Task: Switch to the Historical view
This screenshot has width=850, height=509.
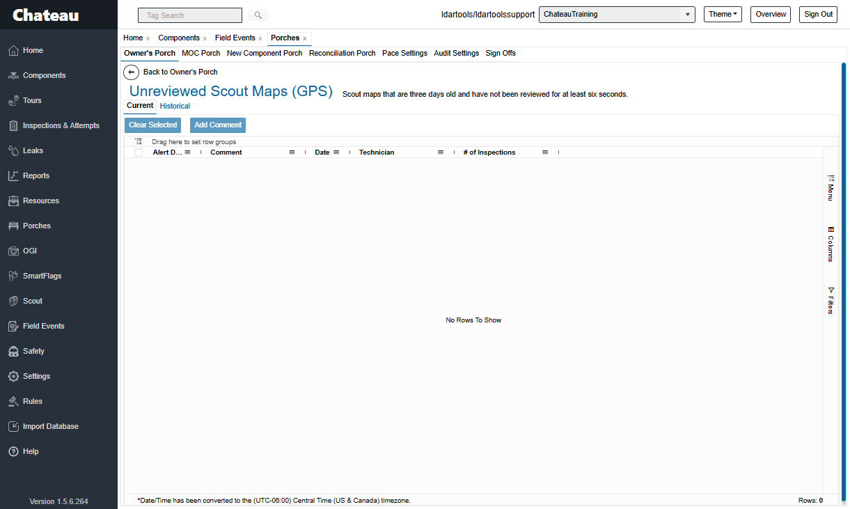Action: coord(175,106)
